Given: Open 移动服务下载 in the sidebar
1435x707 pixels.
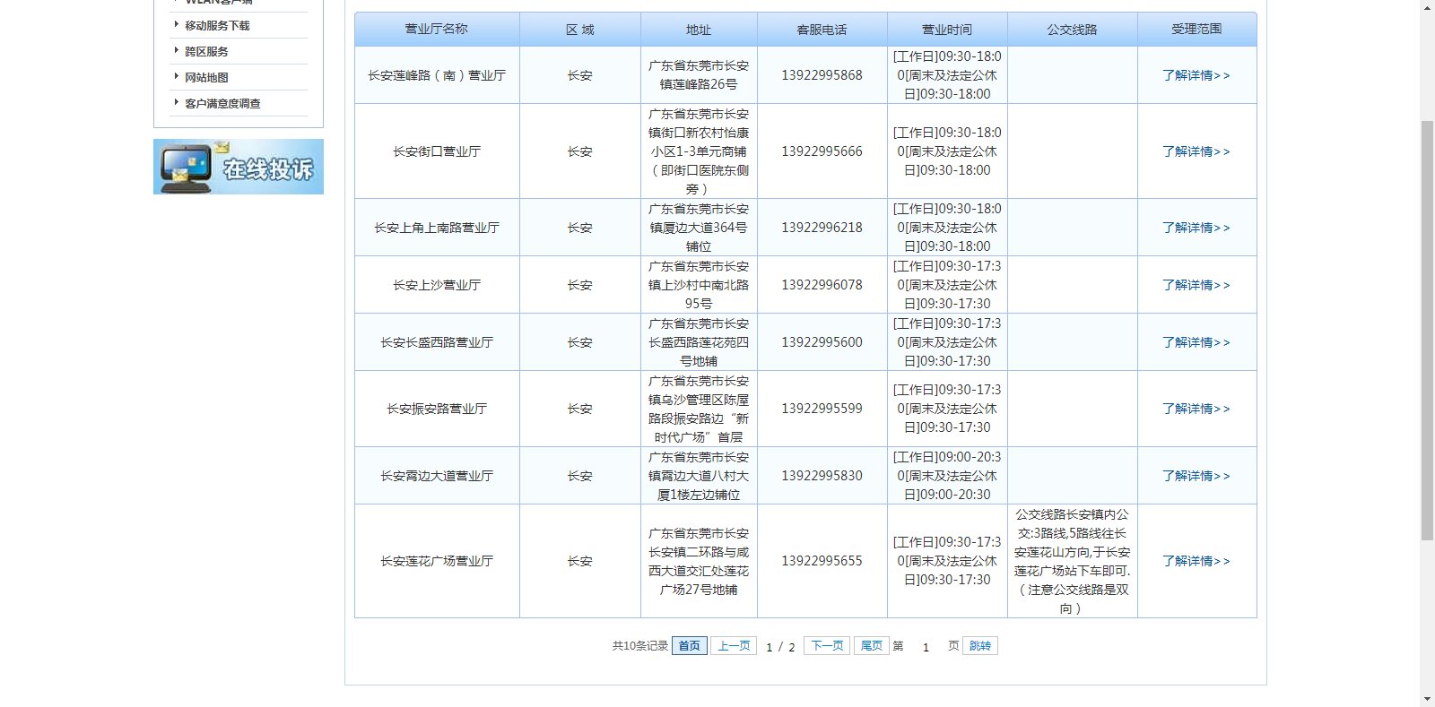Looking at the screenshot, I should coord(217,26).
